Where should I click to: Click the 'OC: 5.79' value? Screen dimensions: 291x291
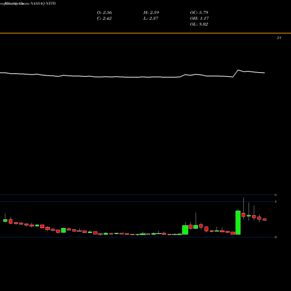click(x=199, y=13)
